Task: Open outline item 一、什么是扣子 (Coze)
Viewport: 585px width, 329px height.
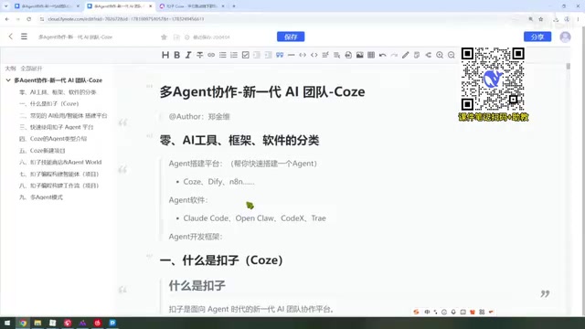Action: 48,103
